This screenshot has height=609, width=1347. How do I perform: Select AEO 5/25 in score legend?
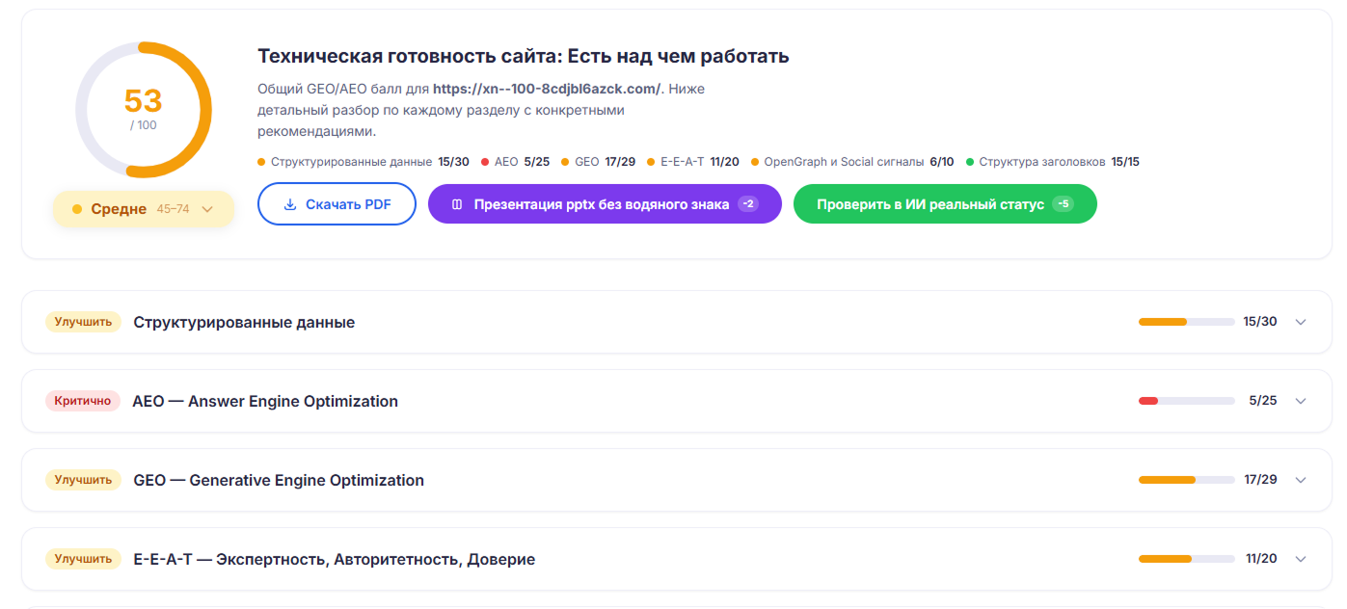(x=515, y=162)
